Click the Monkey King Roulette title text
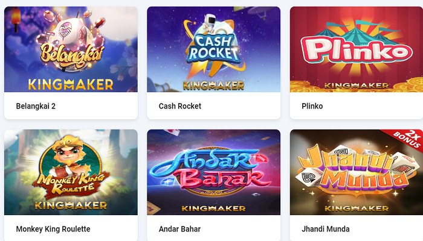 pyautogui.click(x=53, y=229)
